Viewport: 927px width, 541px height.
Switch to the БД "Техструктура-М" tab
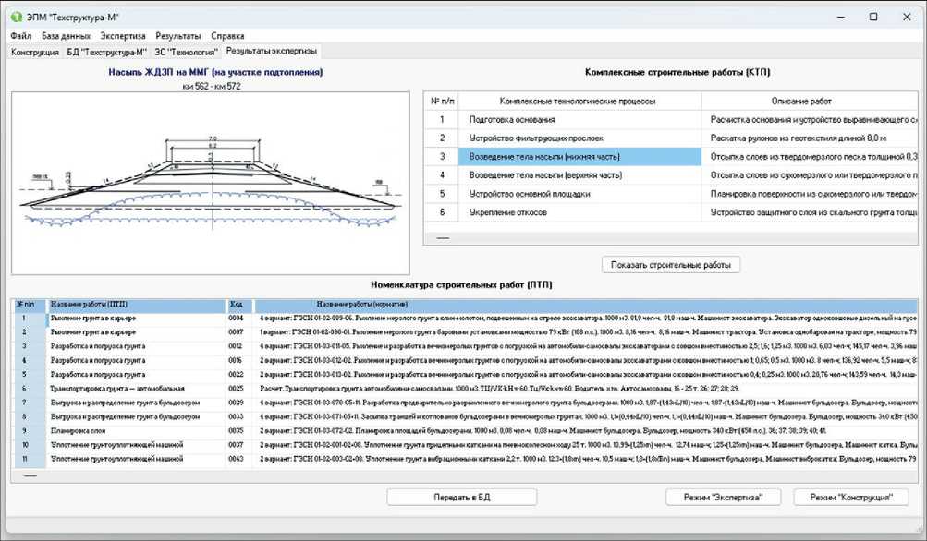click(106, 52)
